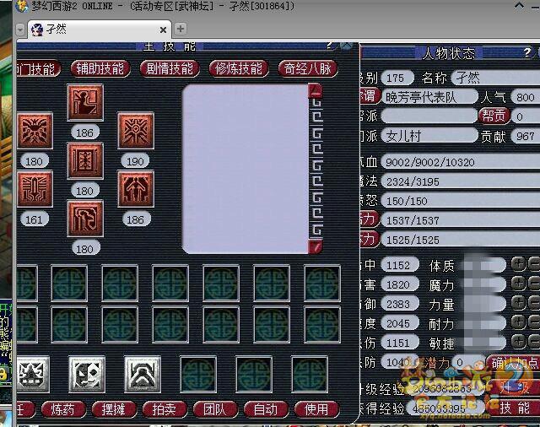
Task: Switch to the 奇经八脉 tab
Action: (308, 69)
